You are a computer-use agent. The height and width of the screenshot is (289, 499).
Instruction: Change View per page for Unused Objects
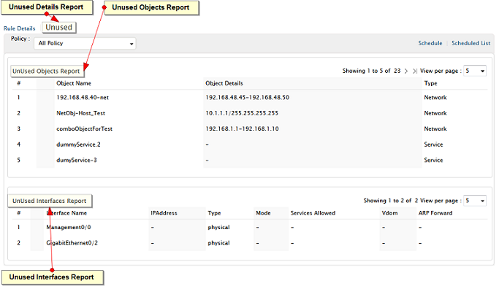point(475,71)
